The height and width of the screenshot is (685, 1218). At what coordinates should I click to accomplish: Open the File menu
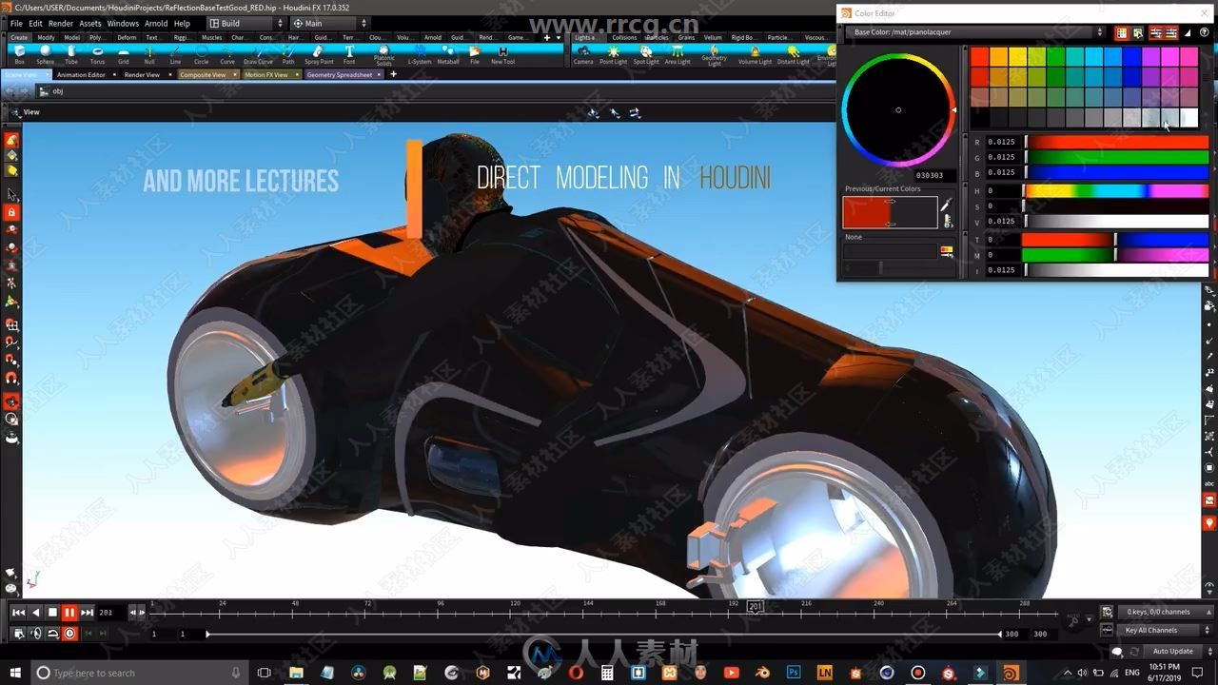tap(16, 23)
